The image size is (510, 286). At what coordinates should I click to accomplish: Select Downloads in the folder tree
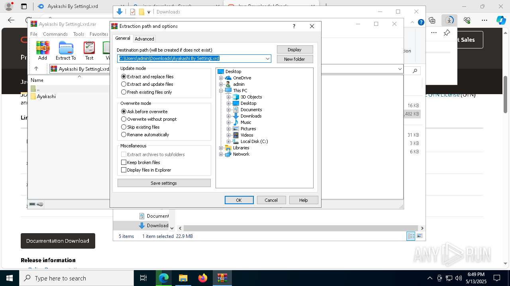pyautogui.click(x=251, y=116)
